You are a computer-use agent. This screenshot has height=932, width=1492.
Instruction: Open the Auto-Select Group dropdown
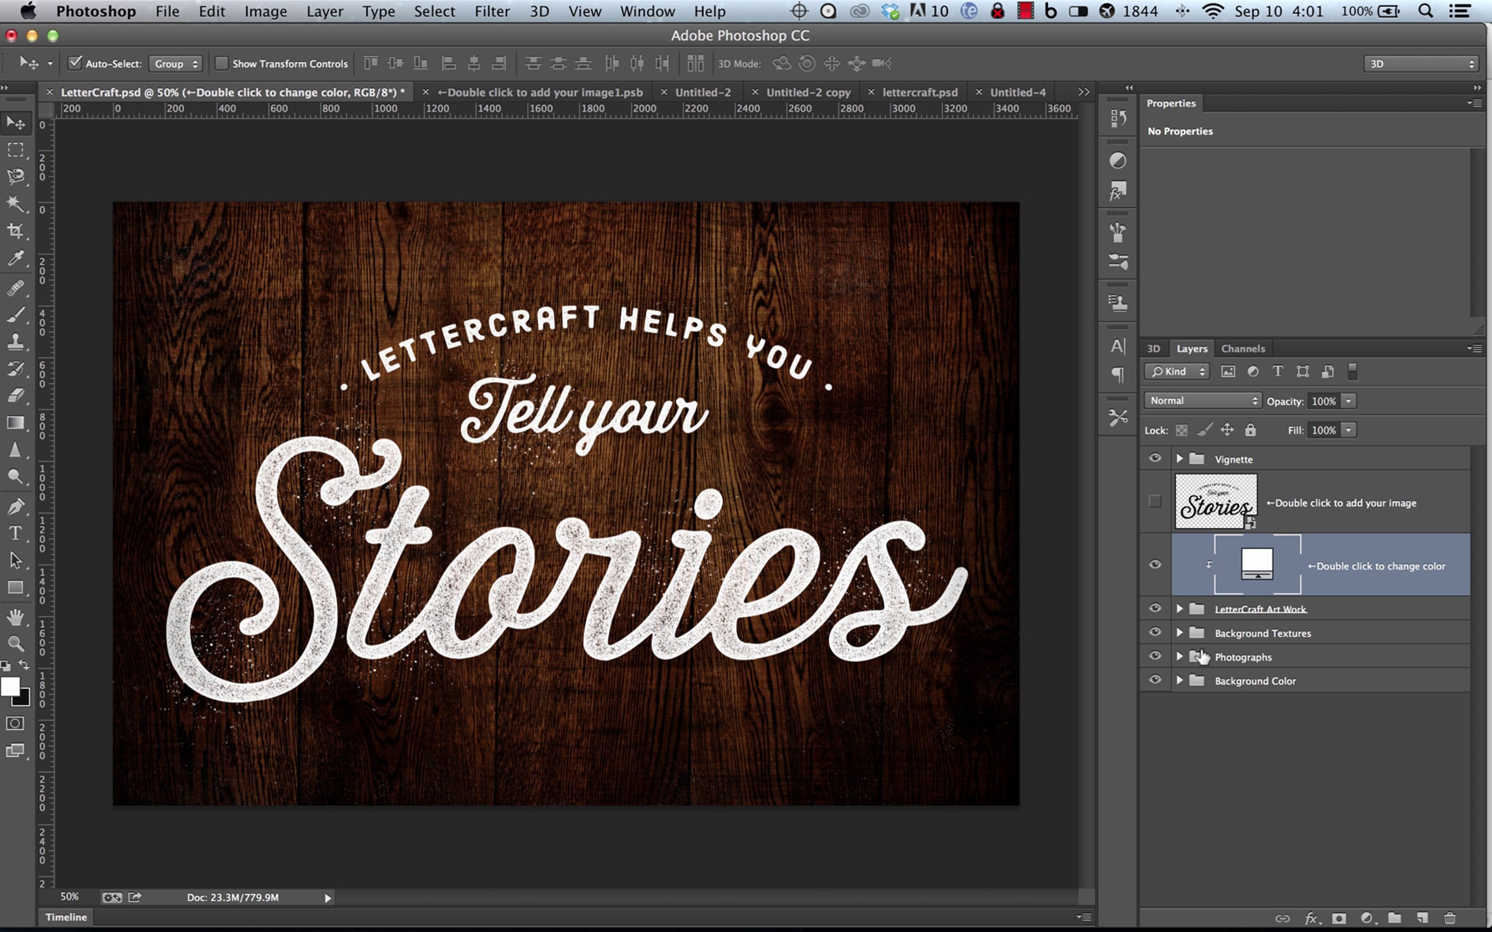[176, 63]
